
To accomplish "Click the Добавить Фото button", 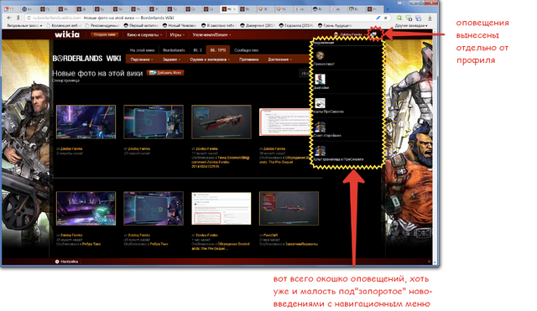I will click(x=166, y=73).
